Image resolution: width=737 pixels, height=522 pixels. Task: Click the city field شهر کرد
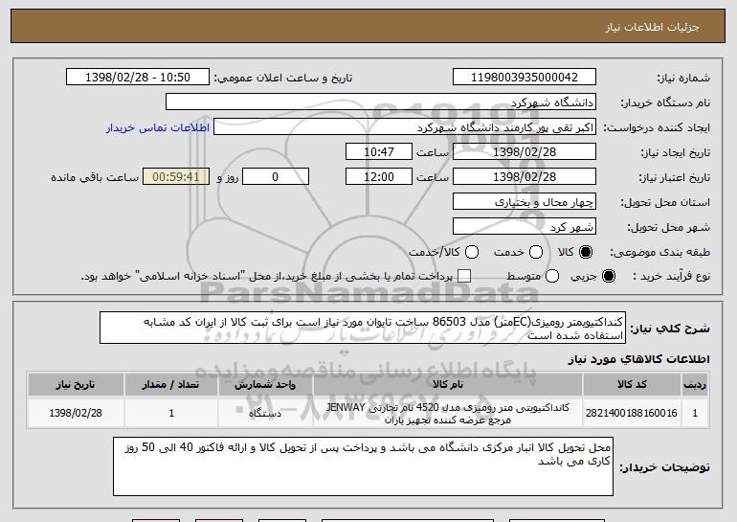525,227
